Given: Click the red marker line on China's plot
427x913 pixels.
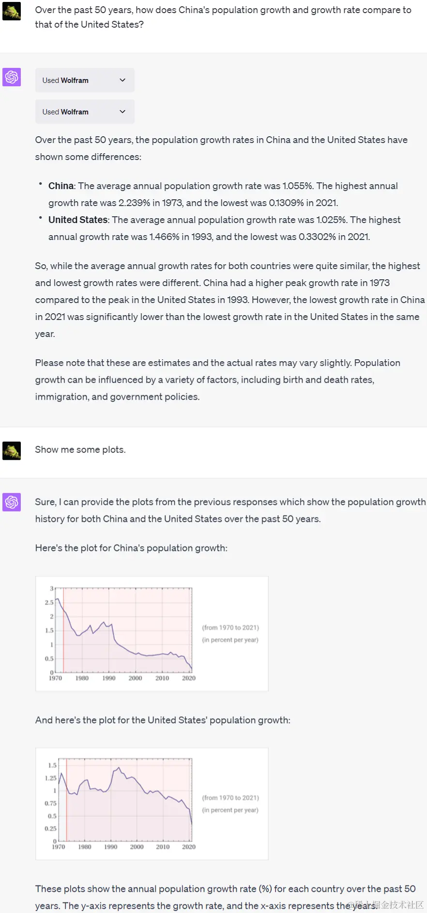Looking at the screenshot, I should tap(63, 630).
